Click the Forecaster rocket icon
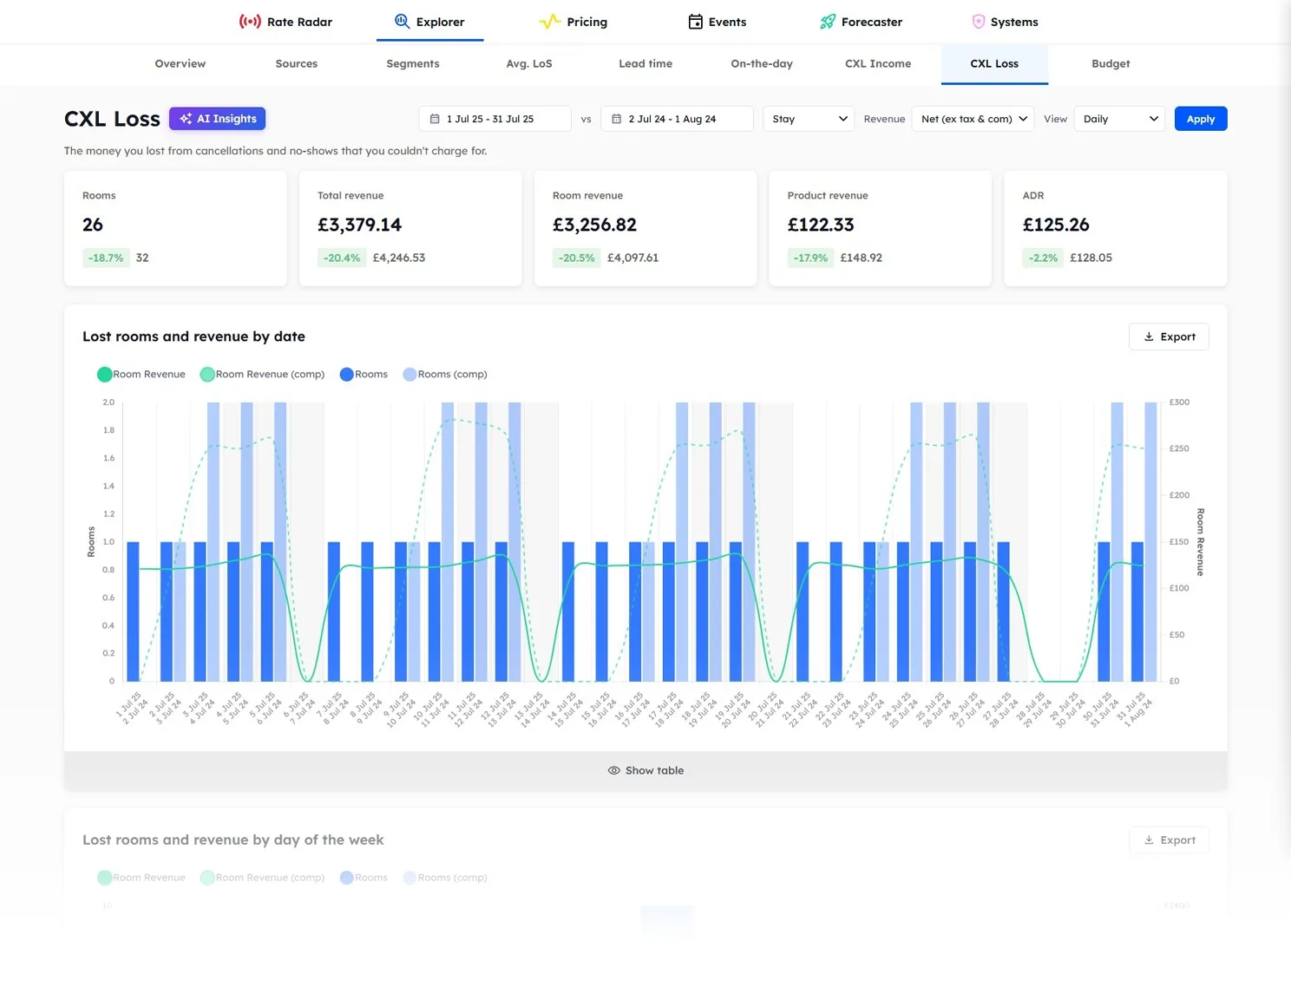This screenshot has height=1000, width=1291. (828, 22)
